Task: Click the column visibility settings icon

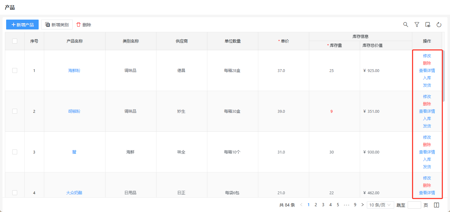Action: click(x=428, y=25)
